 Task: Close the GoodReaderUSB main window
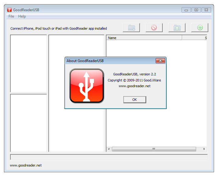206,10
